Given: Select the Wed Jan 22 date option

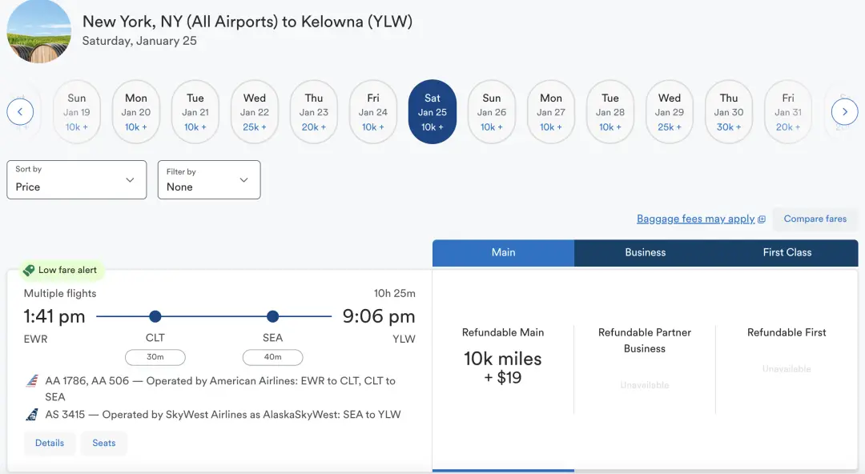Looking at the screenshot, I should pyautogui.click(x=255, y=112).
